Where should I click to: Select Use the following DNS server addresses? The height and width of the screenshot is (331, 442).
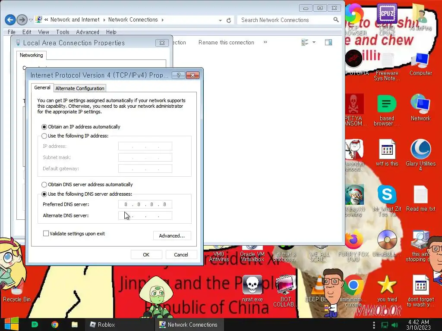point(44,194)
